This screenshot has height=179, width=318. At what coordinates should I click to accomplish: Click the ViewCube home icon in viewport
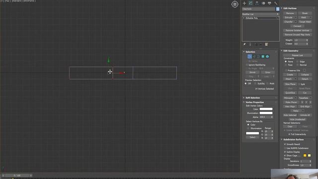pos(235,4)
